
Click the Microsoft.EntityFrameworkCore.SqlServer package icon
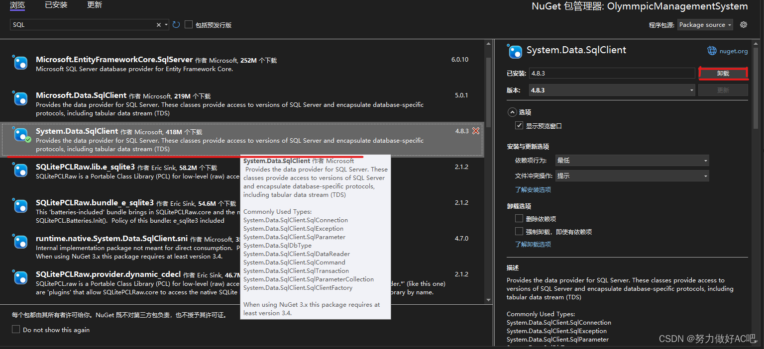(x=20, y=62)
